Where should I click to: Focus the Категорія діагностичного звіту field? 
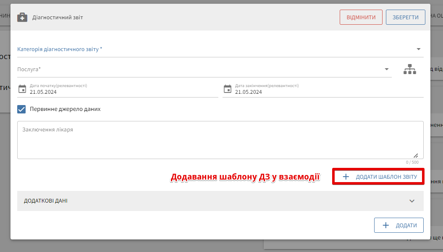210,49
